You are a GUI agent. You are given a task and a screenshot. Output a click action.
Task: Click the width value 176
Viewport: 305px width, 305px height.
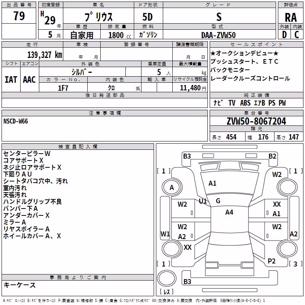[x=263, y=137]
